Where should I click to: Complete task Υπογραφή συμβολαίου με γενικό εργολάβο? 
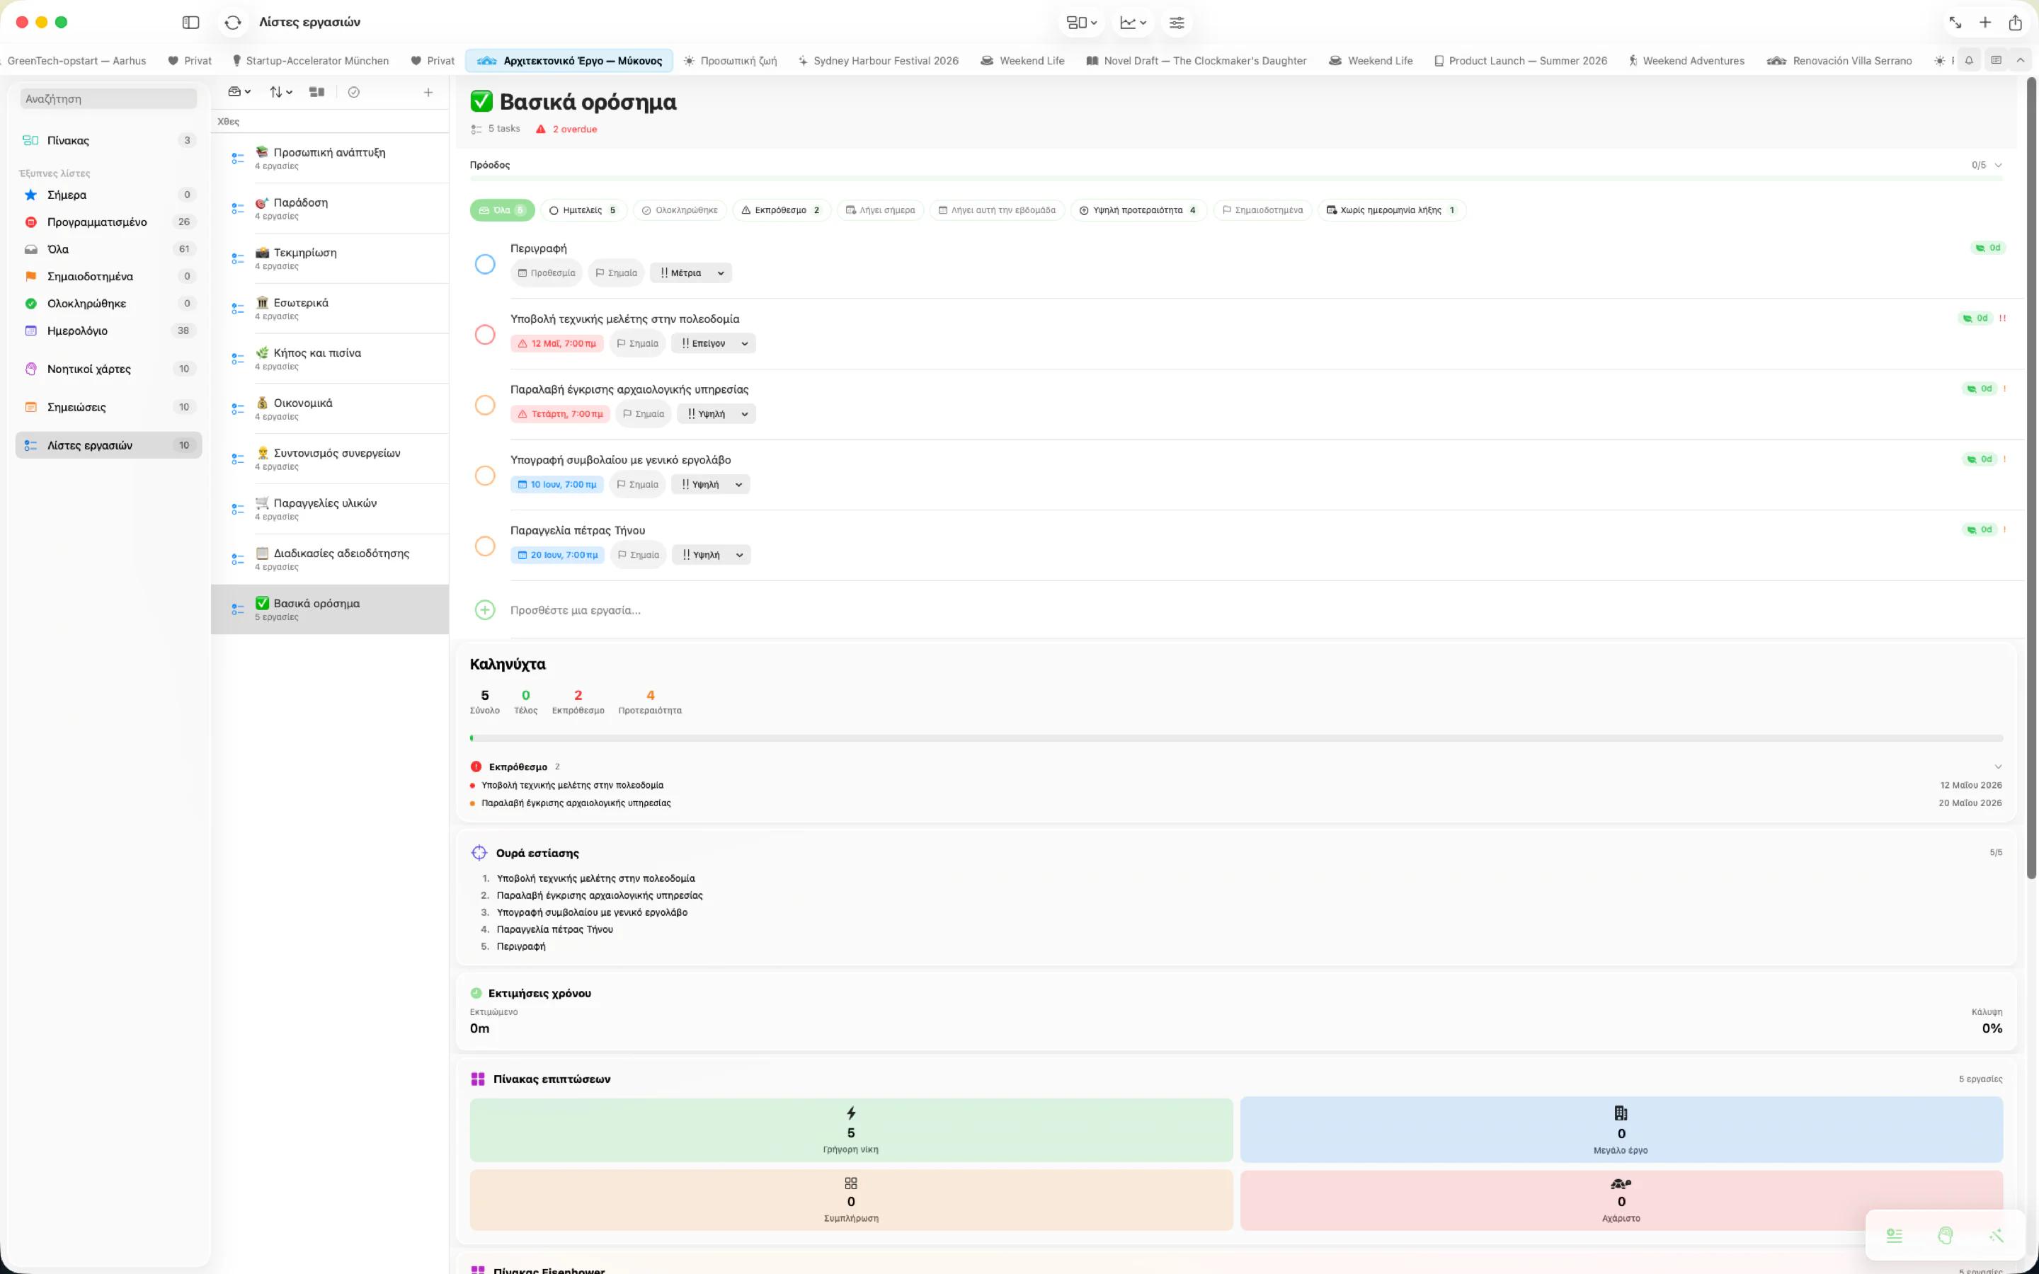[484, 475]
